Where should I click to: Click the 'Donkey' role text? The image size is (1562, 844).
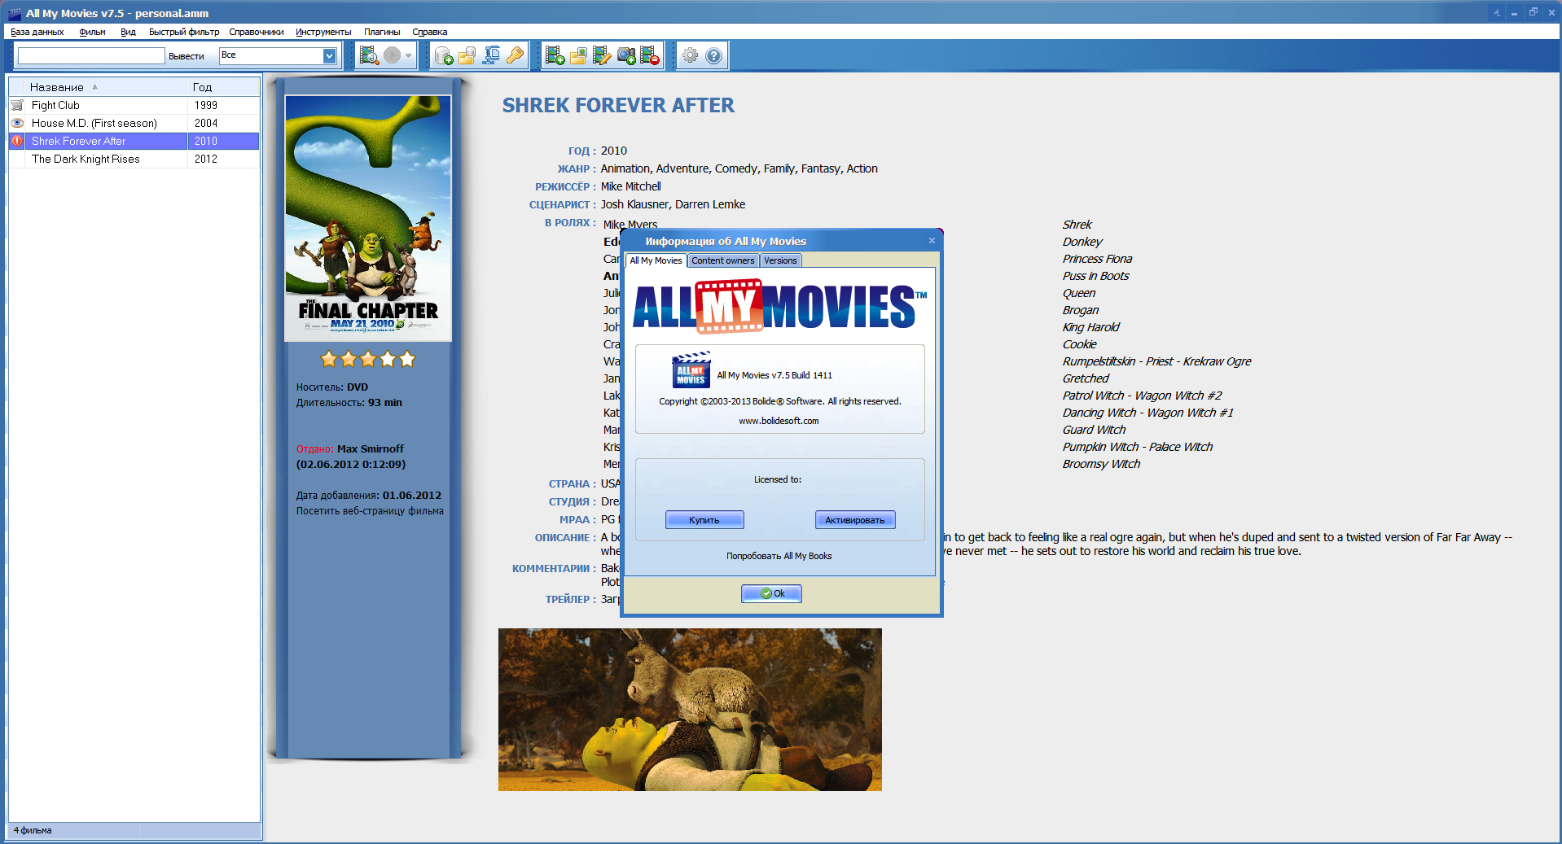coord(1082,242)
